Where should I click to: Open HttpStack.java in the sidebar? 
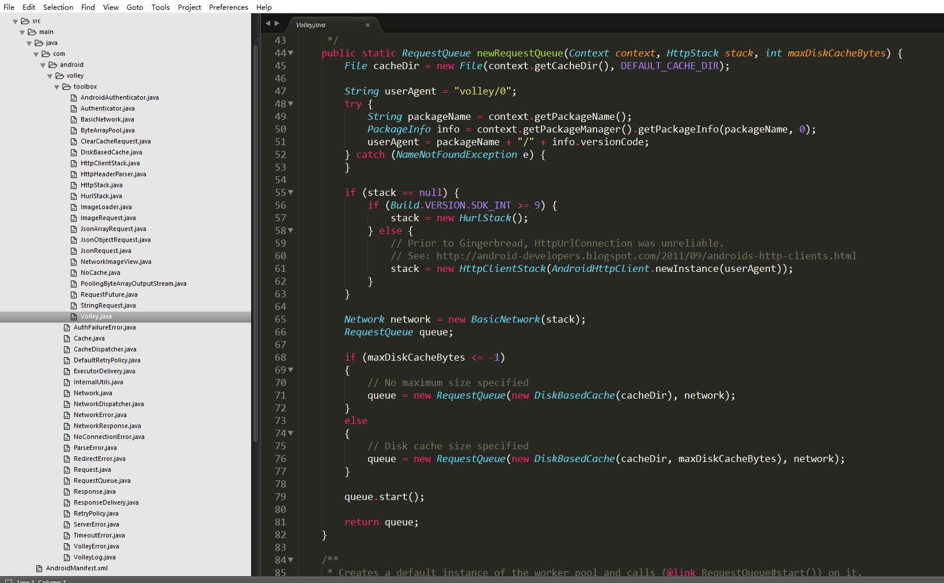click(x=101, y=185)
